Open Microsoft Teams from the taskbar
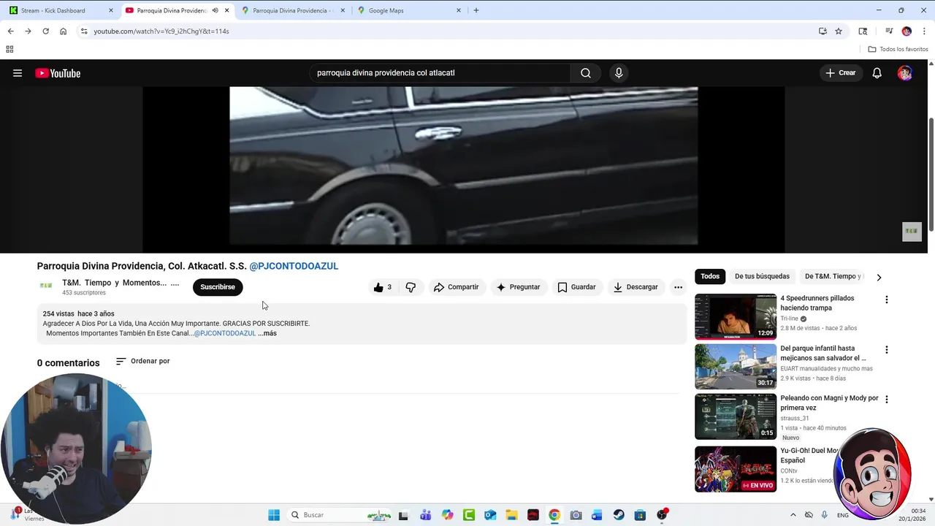935x526 pixels. (x=425, y=515)
